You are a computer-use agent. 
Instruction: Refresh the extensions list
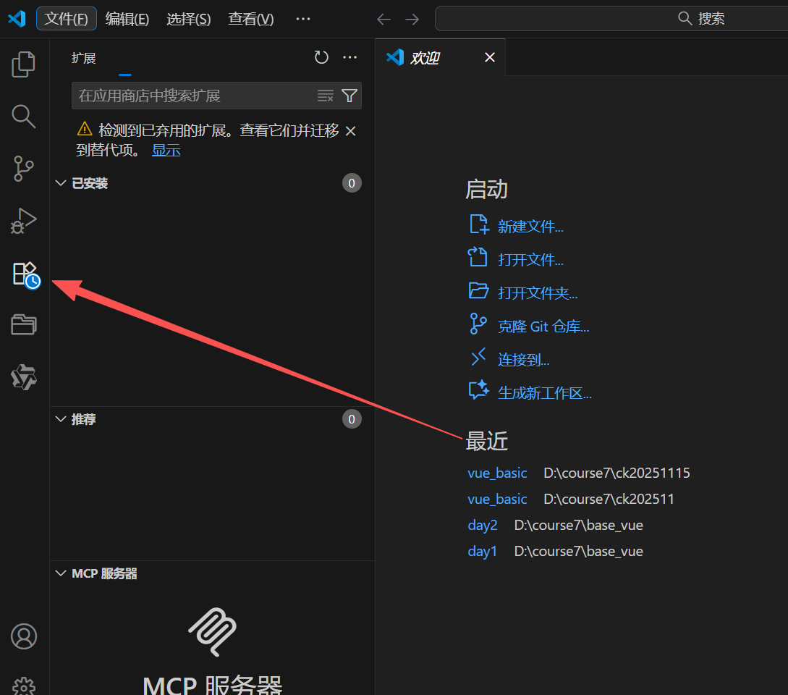click(x=321, y=57)
